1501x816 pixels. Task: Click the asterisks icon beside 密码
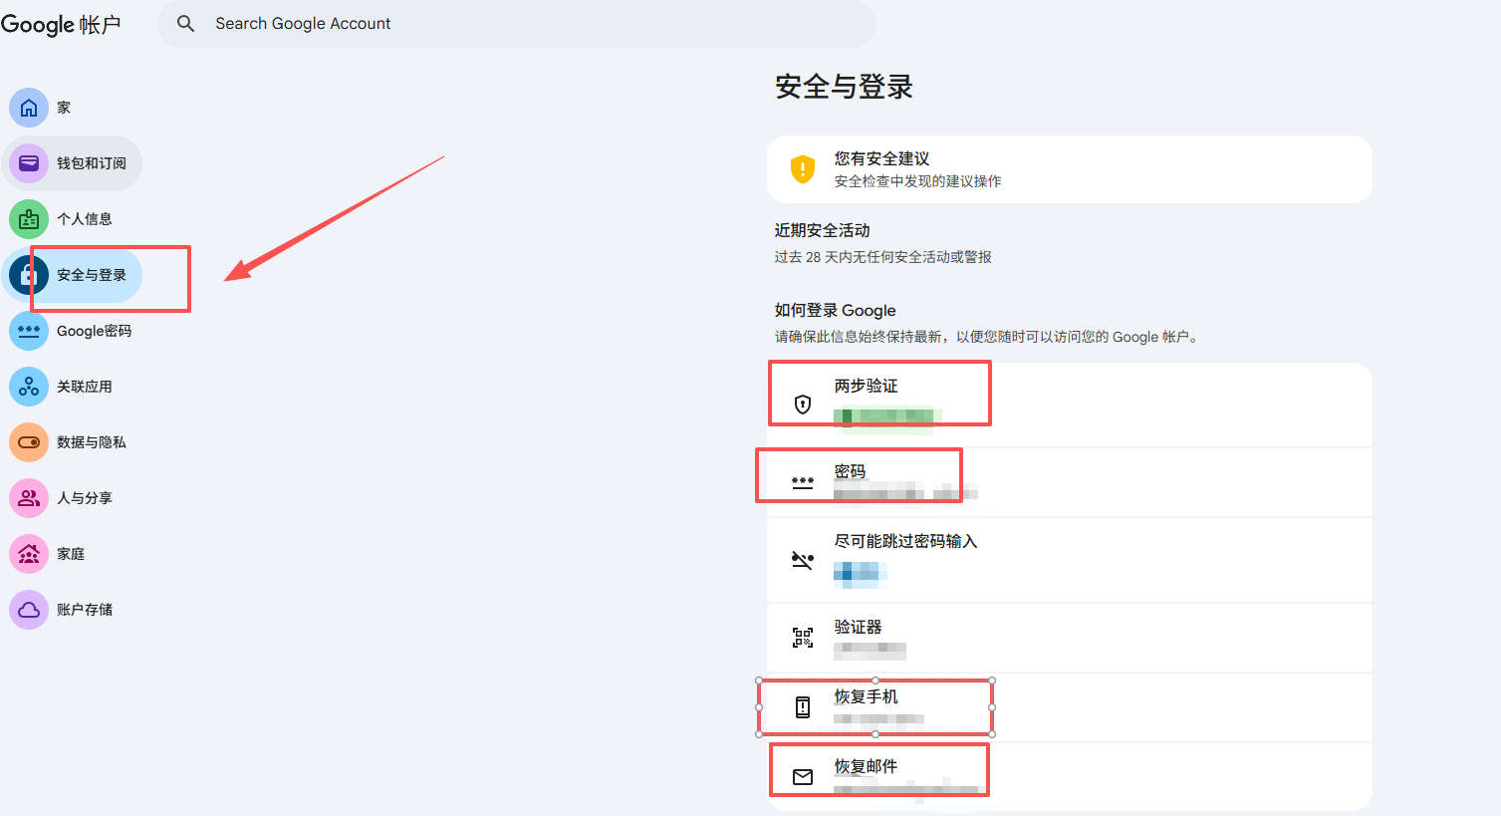coord(803,482)
